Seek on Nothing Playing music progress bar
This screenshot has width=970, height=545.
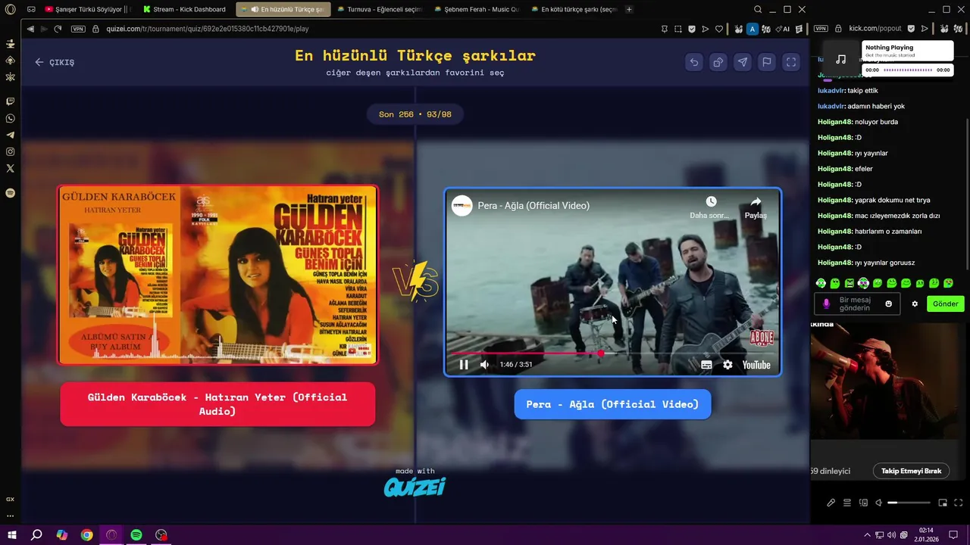click(908, 70)
